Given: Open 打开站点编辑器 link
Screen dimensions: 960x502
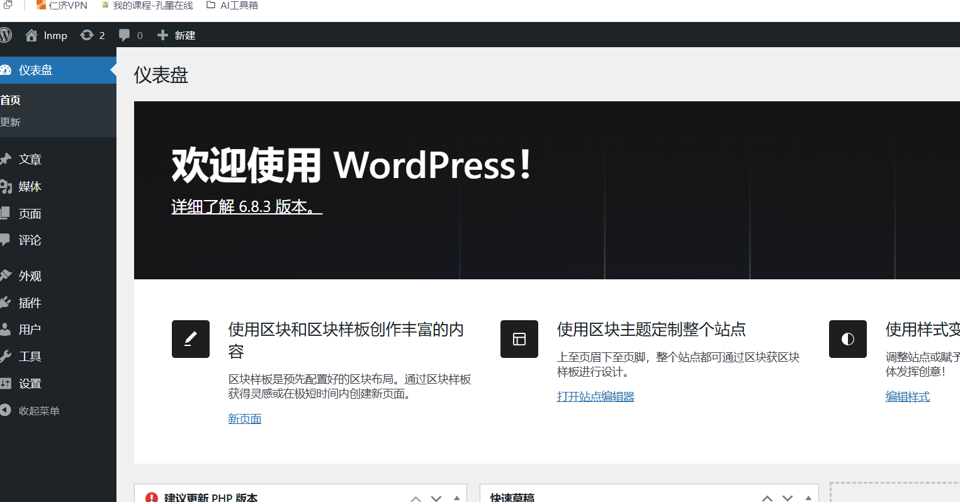Looking at the screenshot, I should [596, 396].
